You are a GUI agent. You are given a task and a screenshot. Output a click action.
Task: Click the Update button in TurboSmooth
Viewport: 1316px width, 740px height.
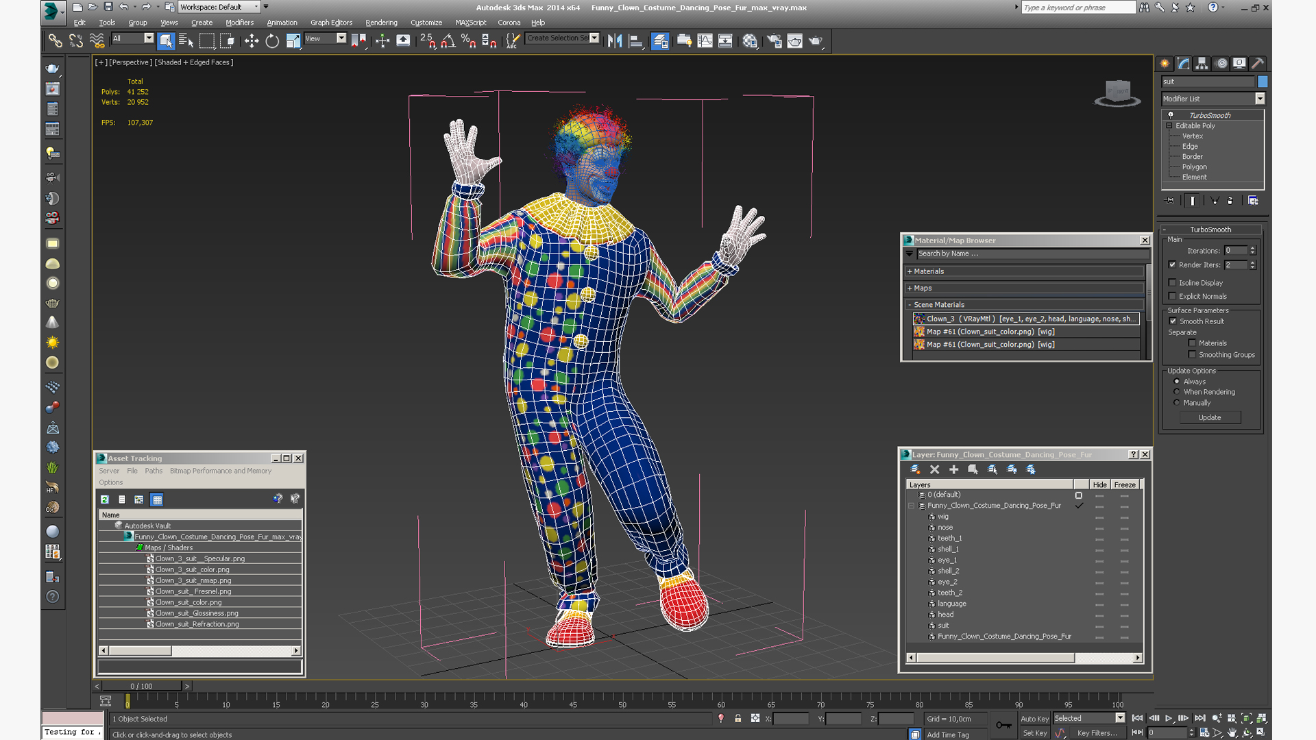point(1210,417)
